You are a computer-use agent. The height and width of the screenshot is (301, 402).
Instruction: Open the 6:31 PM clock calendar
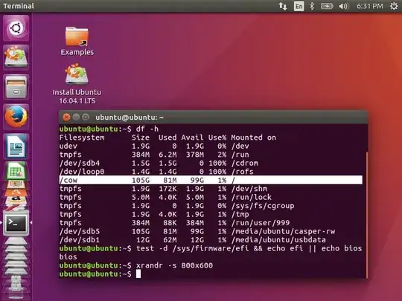coord(370,6)
